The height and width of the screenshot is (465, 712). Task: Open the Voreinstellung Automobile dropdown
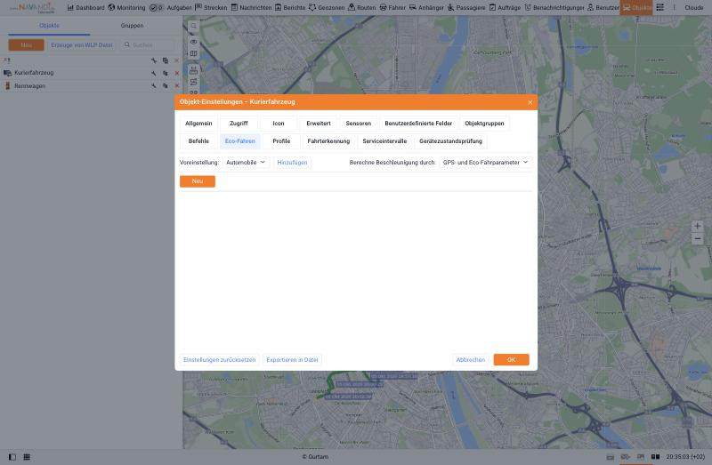tap(246, 163)
